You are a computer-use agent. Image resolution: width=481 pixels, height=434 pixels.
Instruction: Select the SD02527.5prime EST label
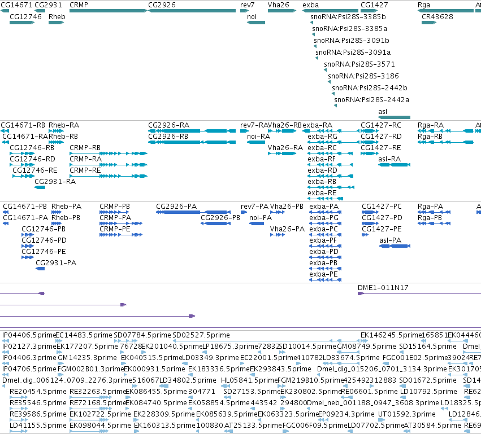pyautogui.click(x=201, y=335)
